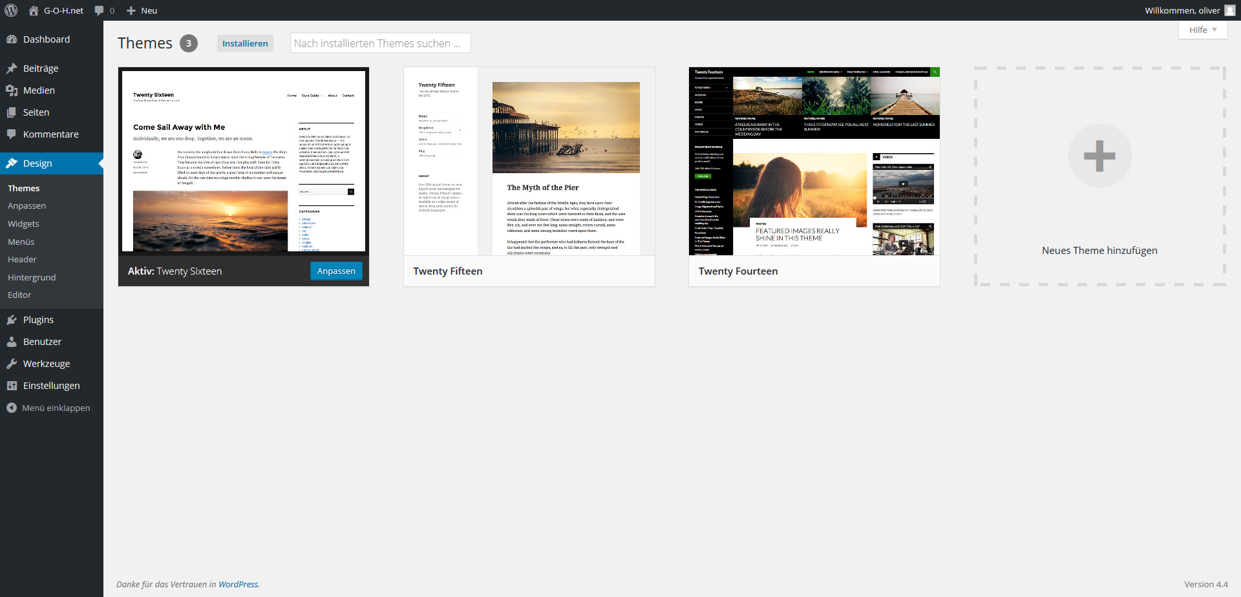Image resolution: width=1241 pixels, height=597 pixels.
Task: Open the Beiträge menu
Action: point(41,68)
